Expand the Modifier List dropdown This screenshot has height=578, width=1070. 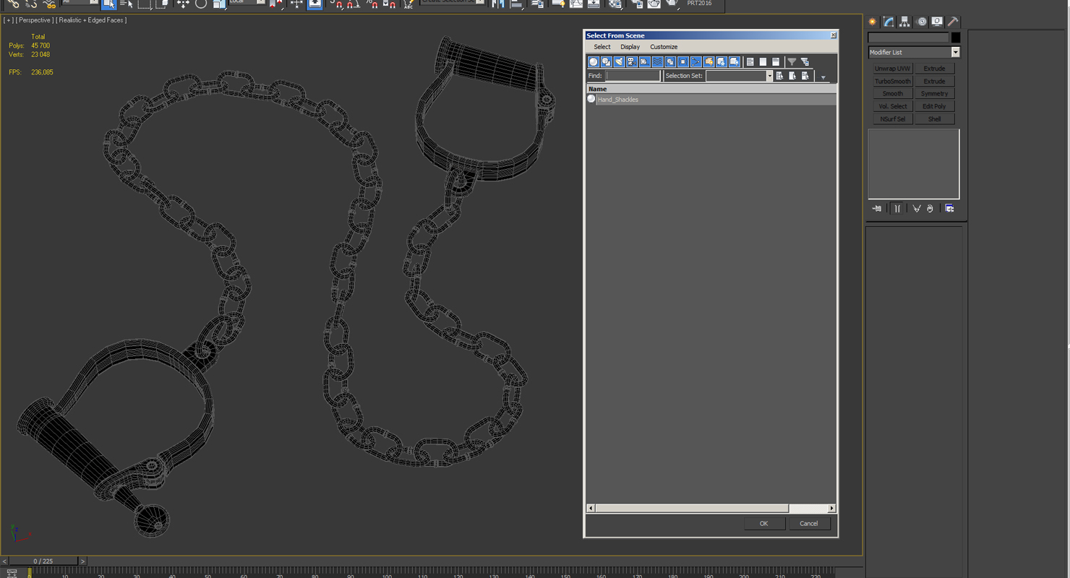[x=956, y=53]
